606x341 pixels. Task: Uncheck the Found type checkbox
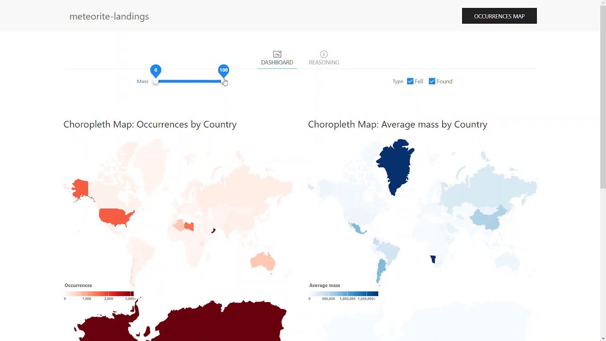(432, 81)
